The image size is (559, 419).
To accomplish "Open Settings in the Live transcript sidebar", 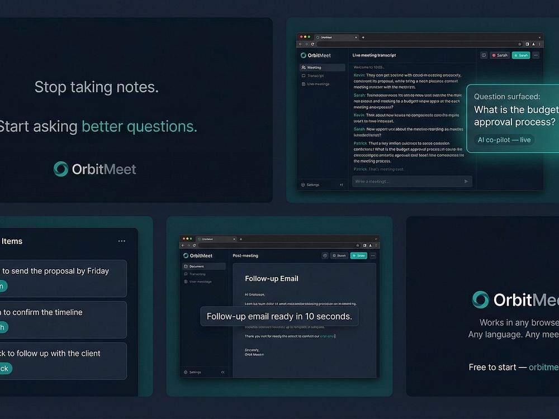I will pyautogui.click(x=310, y=184).
